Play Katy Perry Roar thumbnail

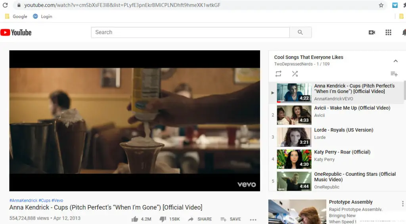coord(294,159)
